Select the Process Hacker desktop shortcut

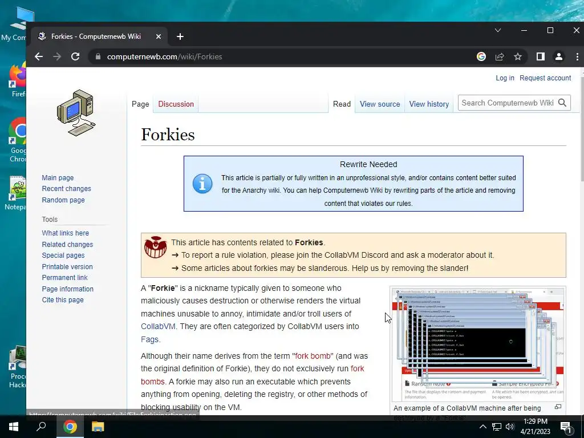point(17,367)
